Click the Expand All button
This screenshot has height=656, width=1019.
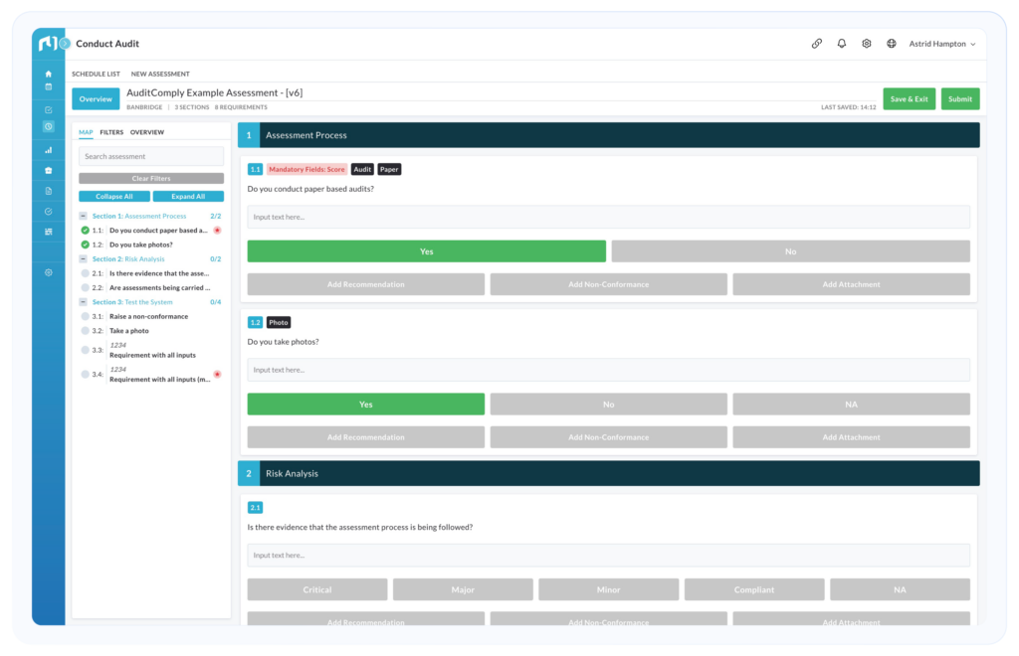coord(188,196)
